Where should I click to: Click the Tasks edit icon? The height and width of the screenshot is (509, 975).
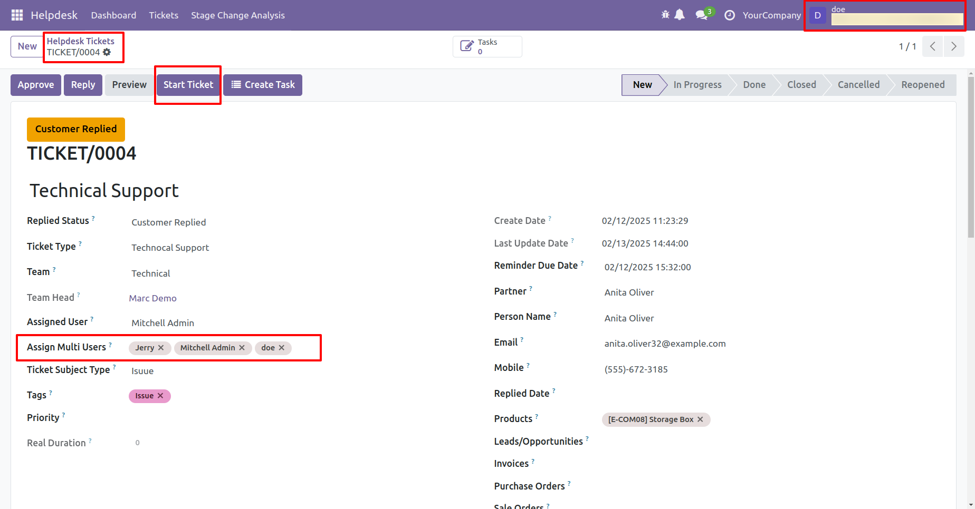pos(467,46)
